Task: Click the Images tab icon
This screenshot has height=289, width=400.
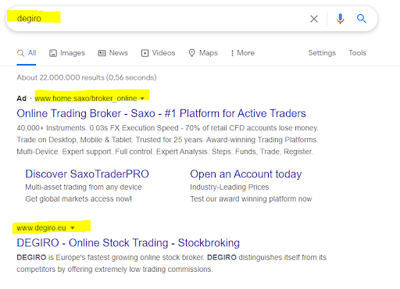Action: pyautogui.click(x=53, y=53)
